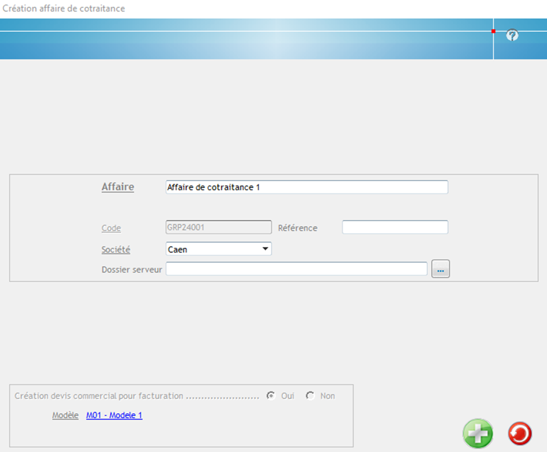This screenshot has width=547, height=452.
Task: Click the green plus create button
Action: [x=478, y=433]
